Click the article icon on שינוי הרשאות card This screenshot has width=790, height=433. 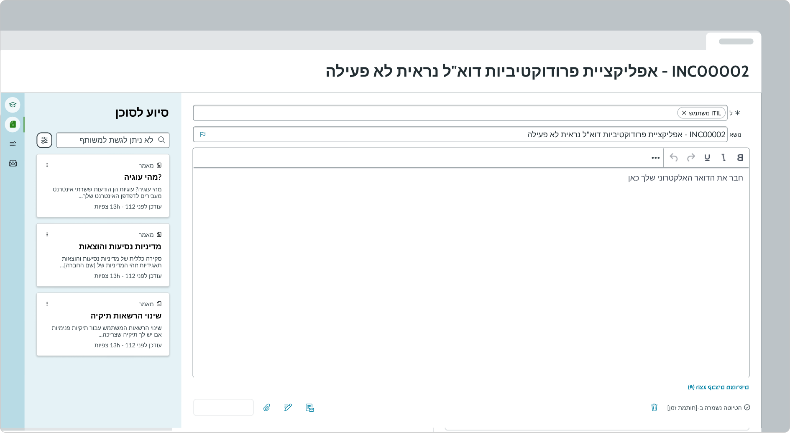pos(159,304)
